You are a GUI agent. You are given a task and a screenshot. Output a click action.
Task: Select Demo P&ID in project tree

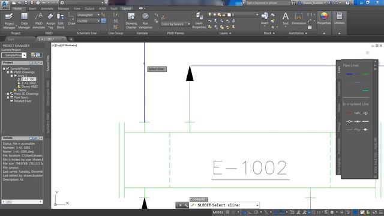29,86
